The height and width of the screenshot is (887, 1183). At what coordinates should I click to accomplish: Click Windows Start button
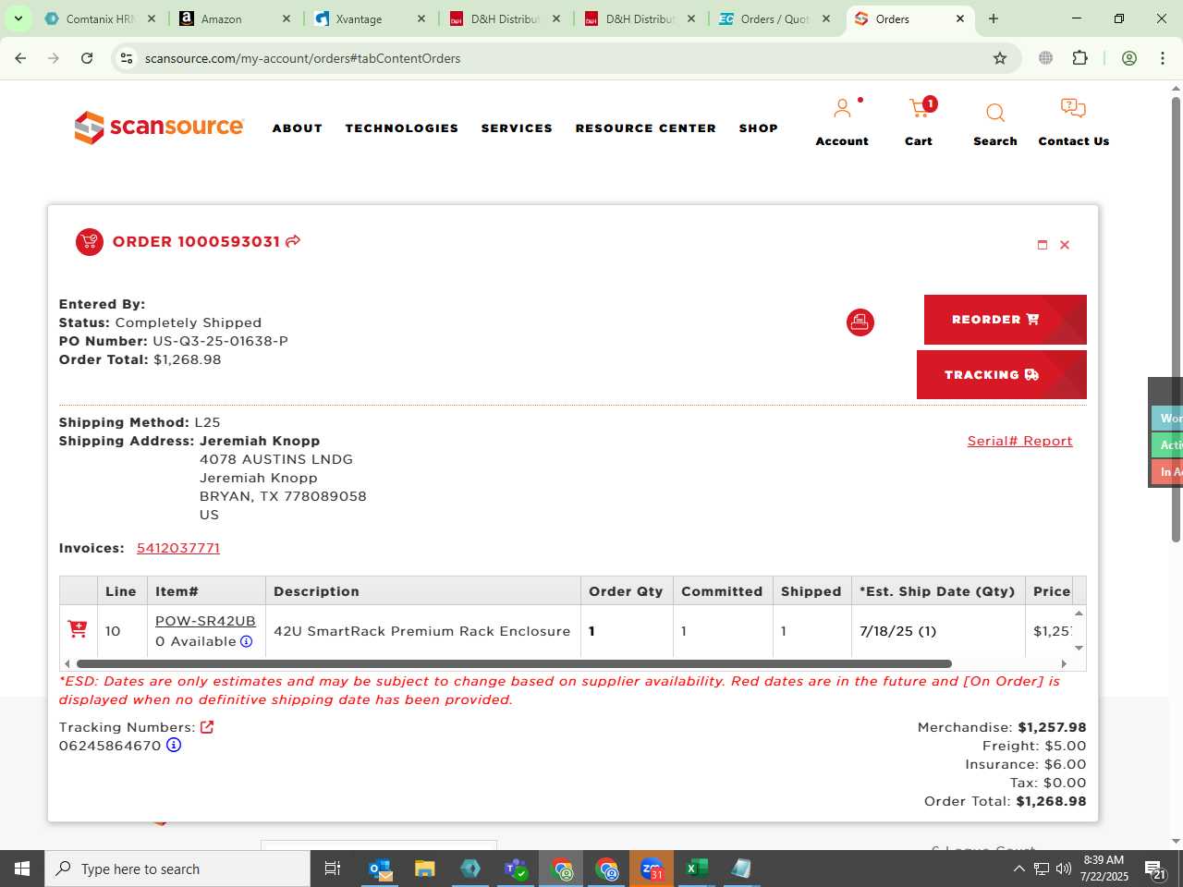click(x=22, y=869)
